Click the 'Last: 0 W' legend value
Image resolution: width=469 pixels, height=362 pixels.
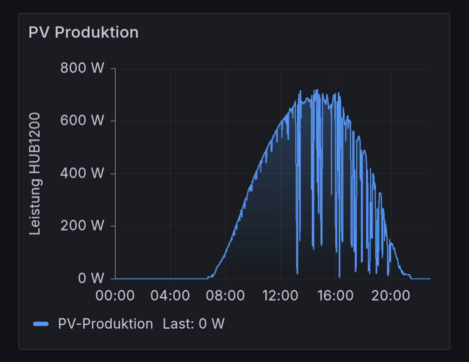pos(193,324)
